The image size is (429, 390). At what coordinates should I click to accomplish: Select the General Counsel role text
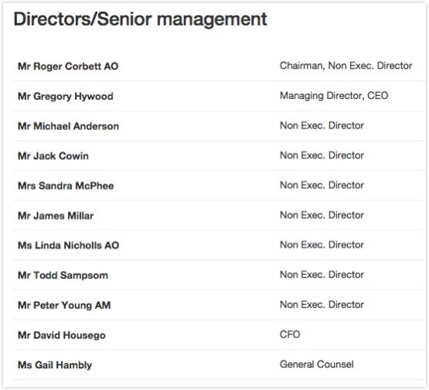[317, 364]
